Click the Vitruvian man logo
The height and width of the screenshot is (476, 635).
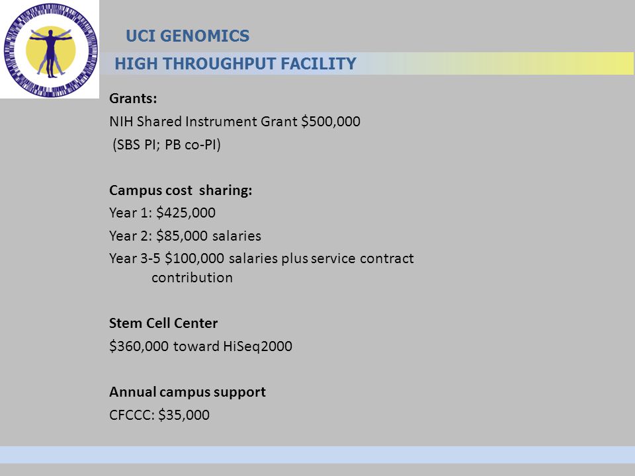(x=50, y=50)
